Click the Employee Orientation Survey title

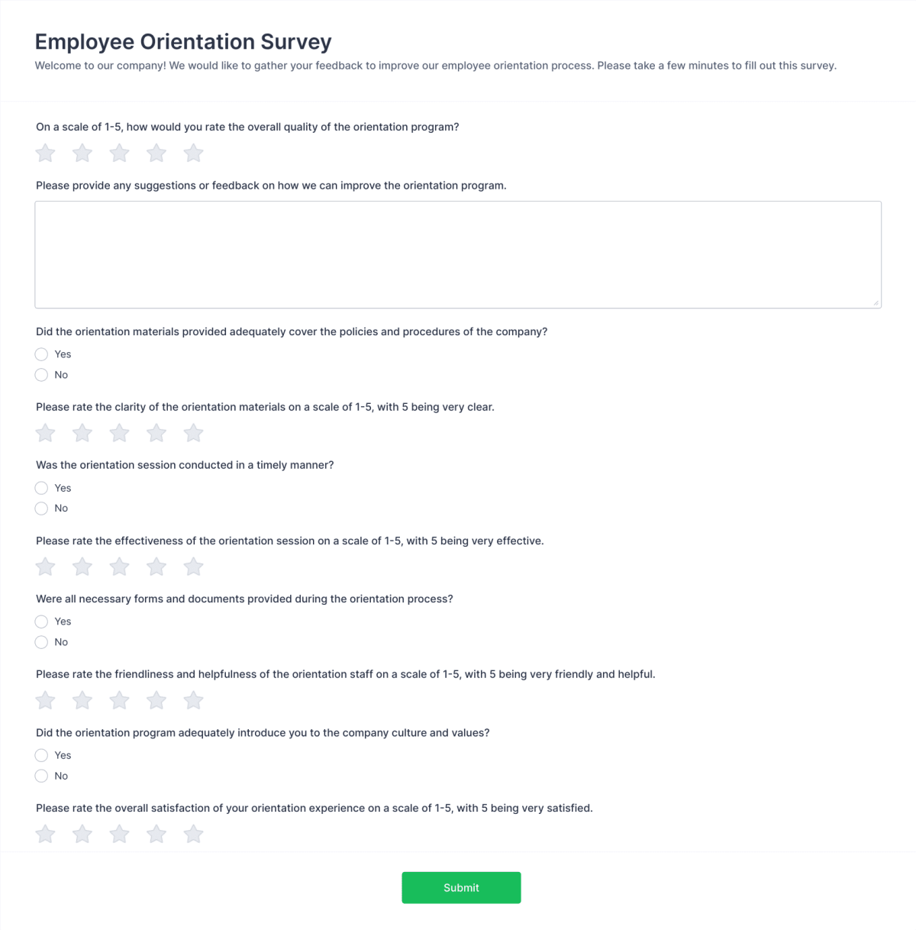182,41
